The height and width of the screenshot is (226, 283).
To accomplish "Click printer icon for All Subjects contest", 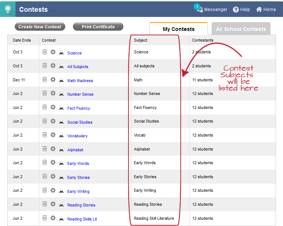I will (61, 66).
